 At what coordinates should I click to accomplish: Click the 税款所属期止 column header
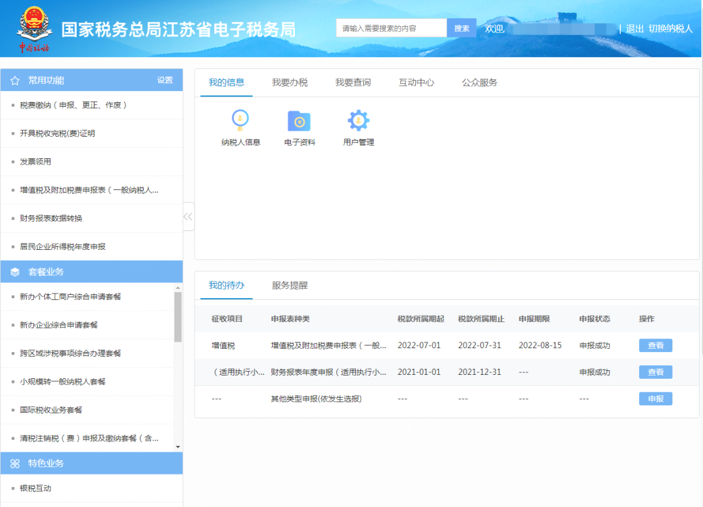[481, 319]
